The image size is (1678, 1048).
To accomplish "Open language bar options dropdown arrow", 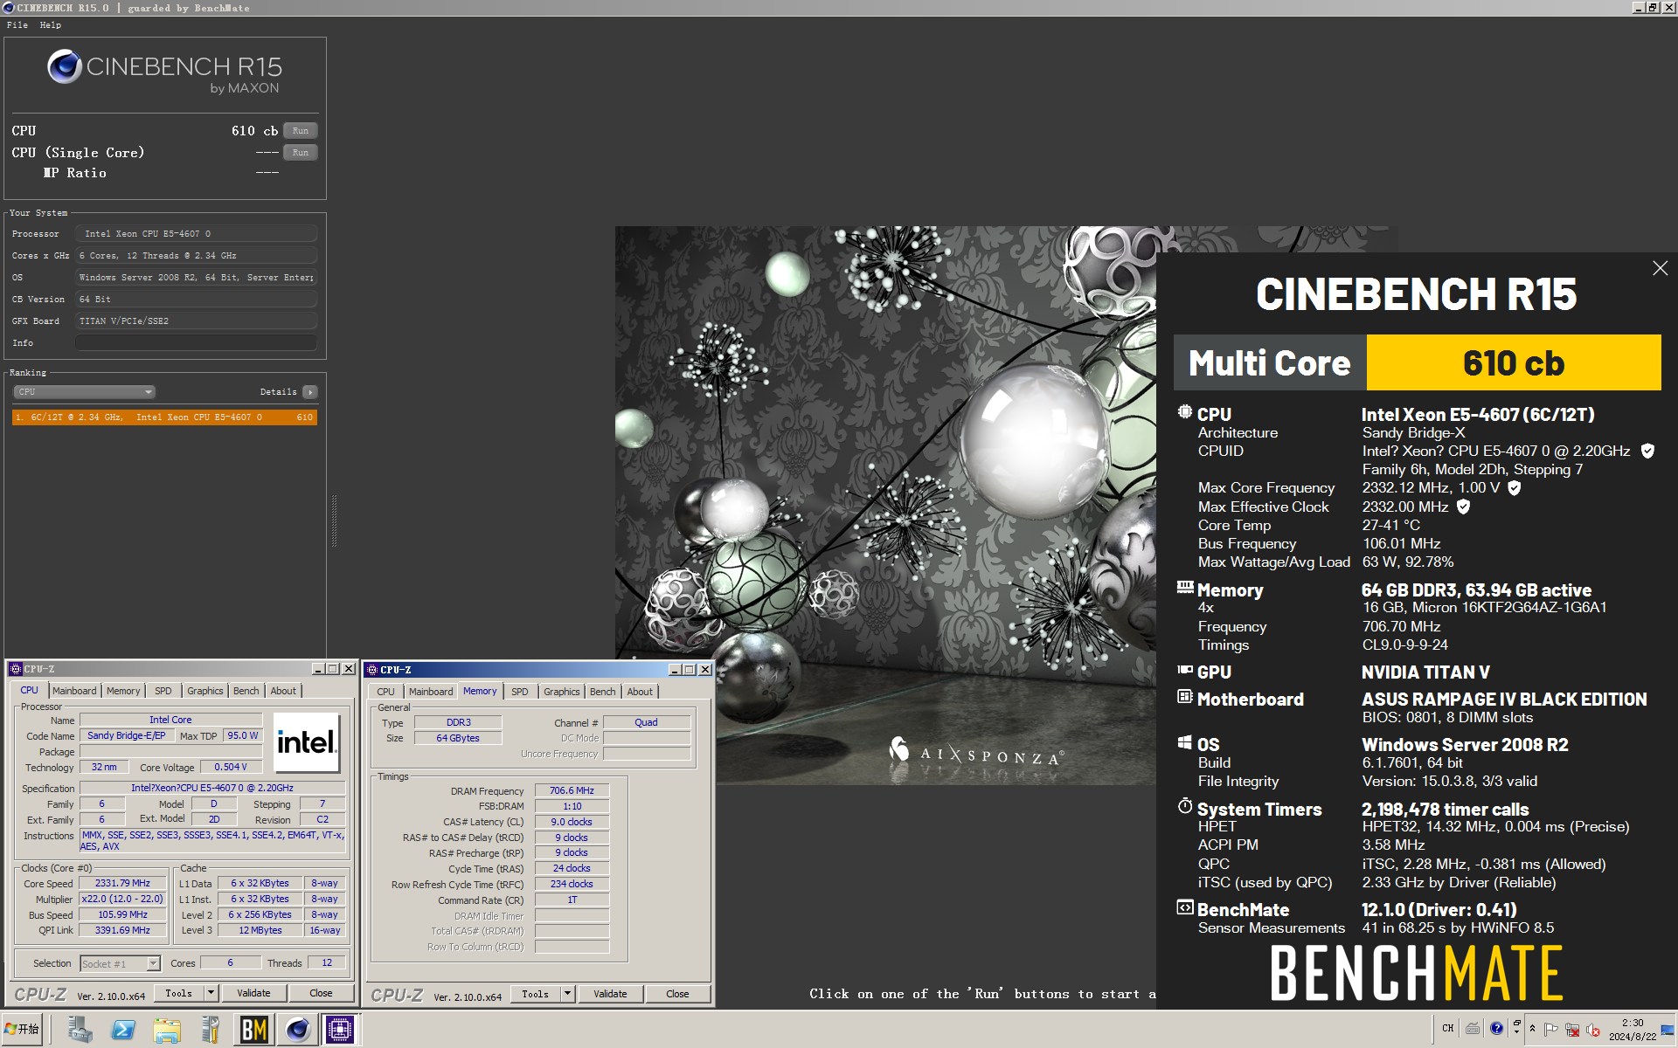I will tap(1516, 1033).
